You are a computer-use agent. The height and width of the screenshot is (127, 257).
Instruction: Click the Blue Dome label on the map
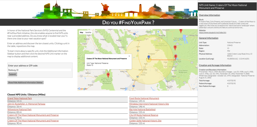121,47
